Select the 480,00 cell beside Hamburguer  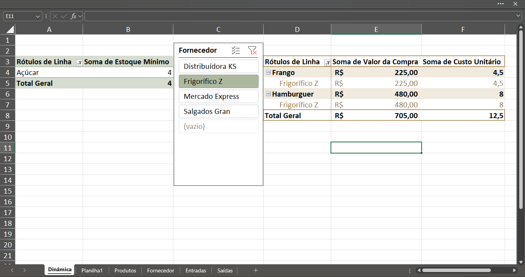(x=376, y=94)
